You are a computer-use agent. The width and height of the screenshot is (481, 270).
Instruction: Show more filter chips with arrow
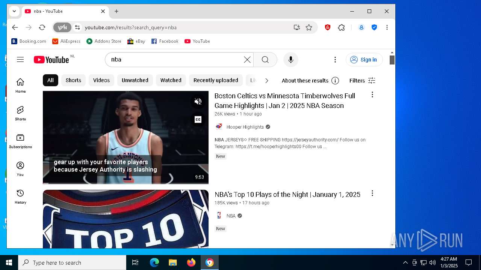(x=267, y=81)
